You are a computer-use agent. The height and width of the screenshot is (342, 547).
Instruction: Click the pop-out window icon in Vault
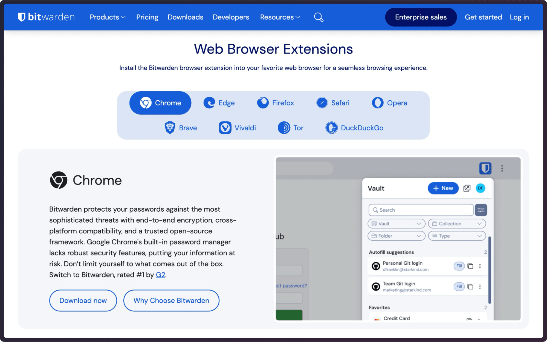(x=467, y=188)
